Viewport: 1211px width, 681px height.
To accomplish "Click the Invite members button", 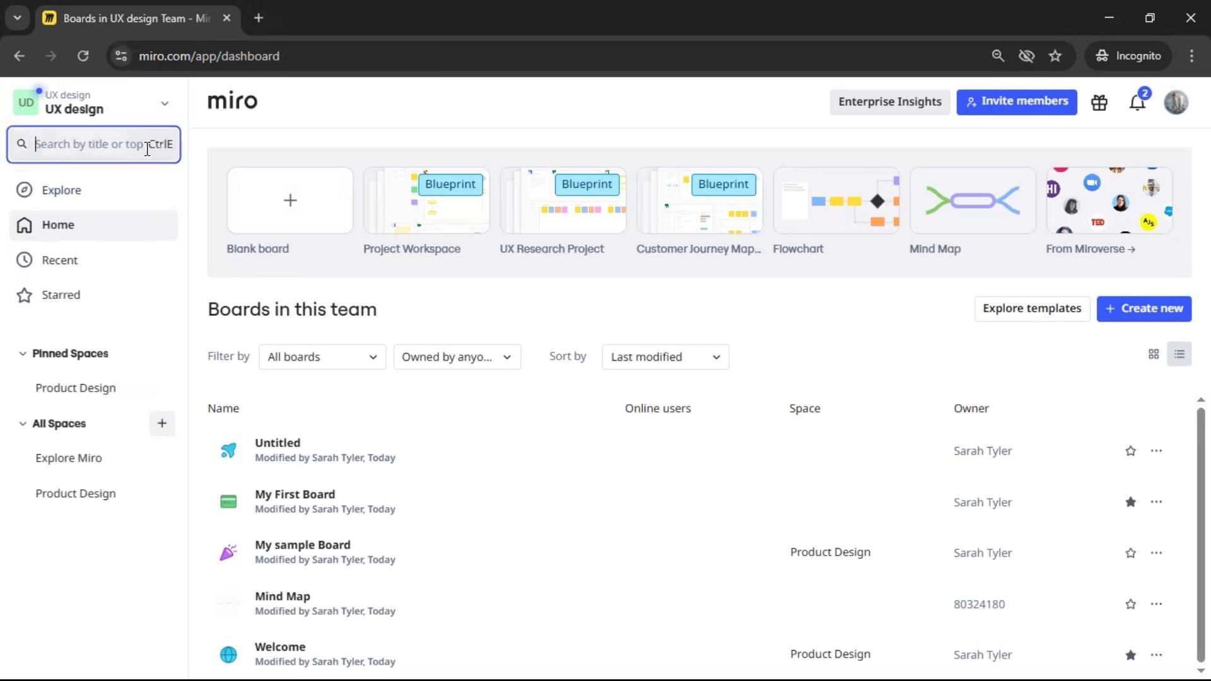I will (x=1016, y=102).
